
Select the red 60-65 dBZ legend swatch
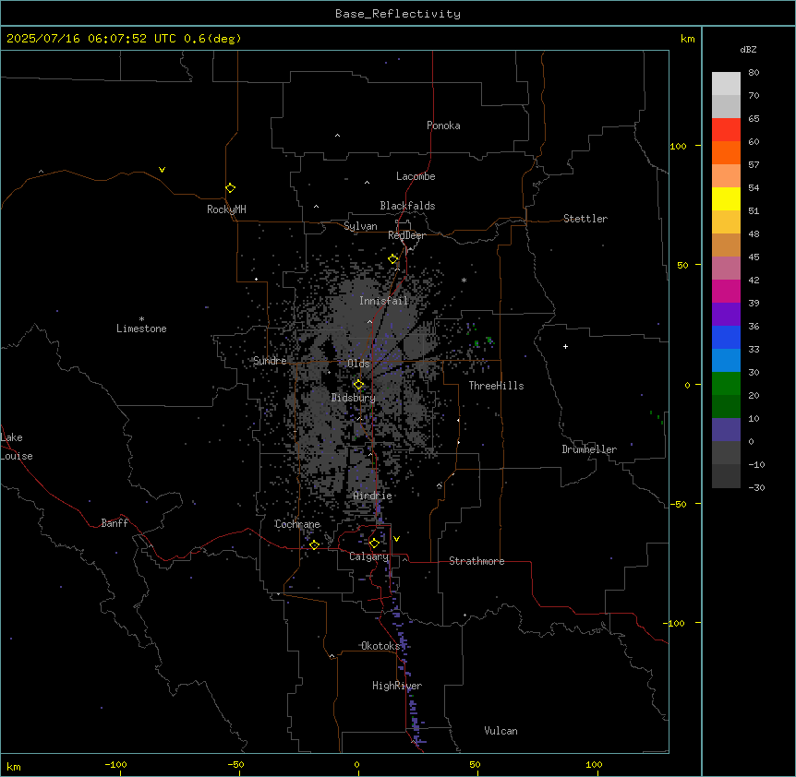point(726,130)
